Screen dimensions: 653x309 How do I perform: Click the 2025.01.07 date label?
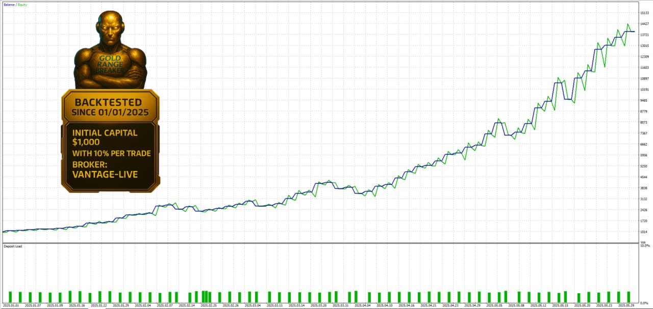(x=33, y=306)
